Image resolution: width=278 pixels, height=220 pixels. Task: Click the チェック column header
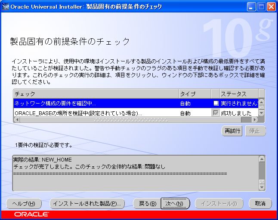[96, 94]
